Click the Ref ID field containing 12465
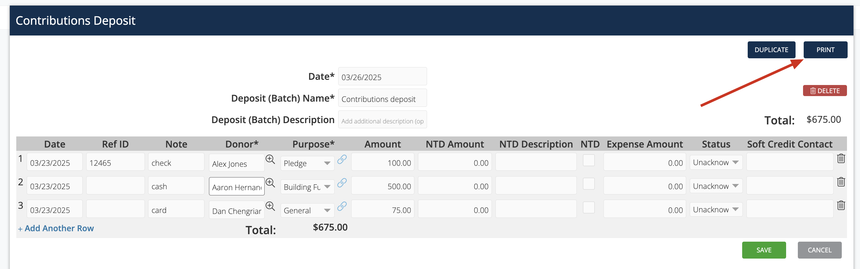This screenshot has width=860, height=269. pos(115,162)
